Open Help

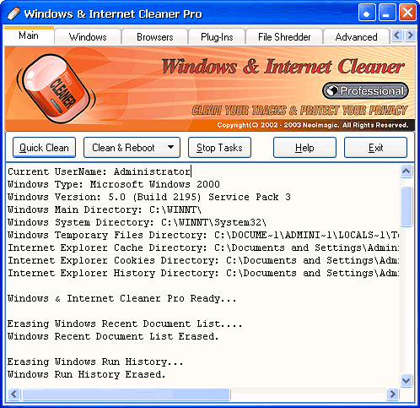tap(304, 148)
